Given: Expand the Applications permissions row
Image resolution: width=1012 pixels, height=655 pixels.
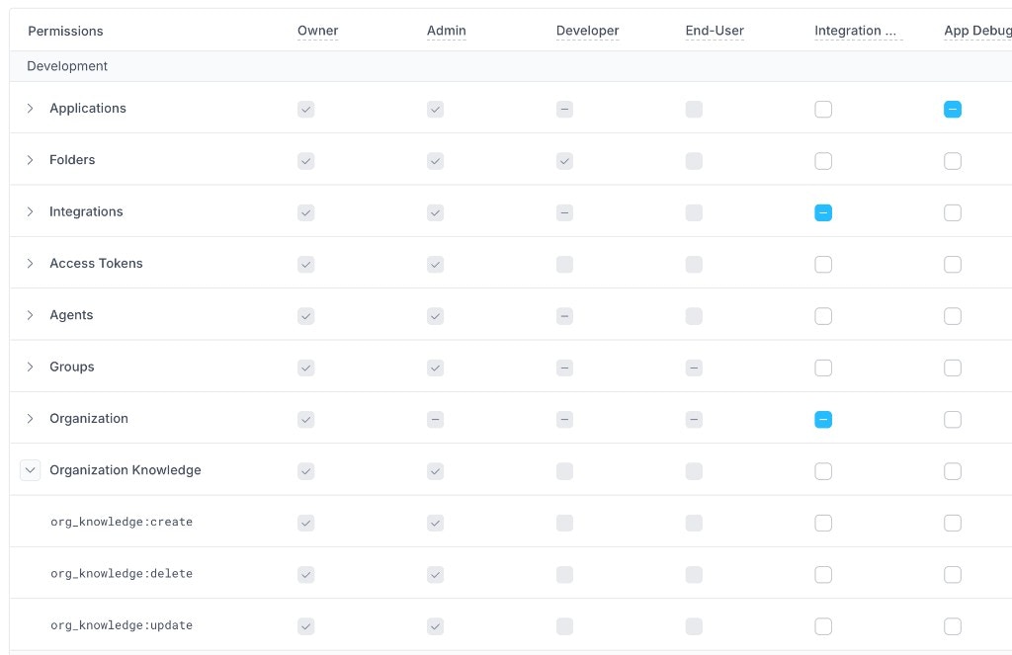Looking at the screenshot, I should coord(30,109).
